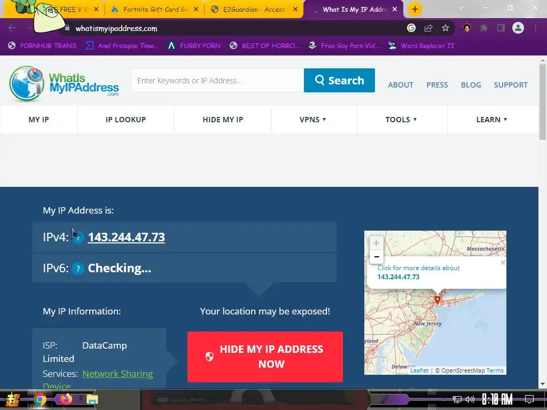Screen dimensions: 547x410
Task: Click the share page icon
Action: [428, 28]
